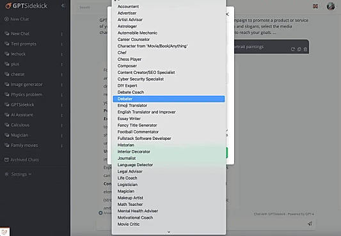Click the UK flag language icon
The image size is (341, 236).
pyautogui.click(x=315, y=6)
